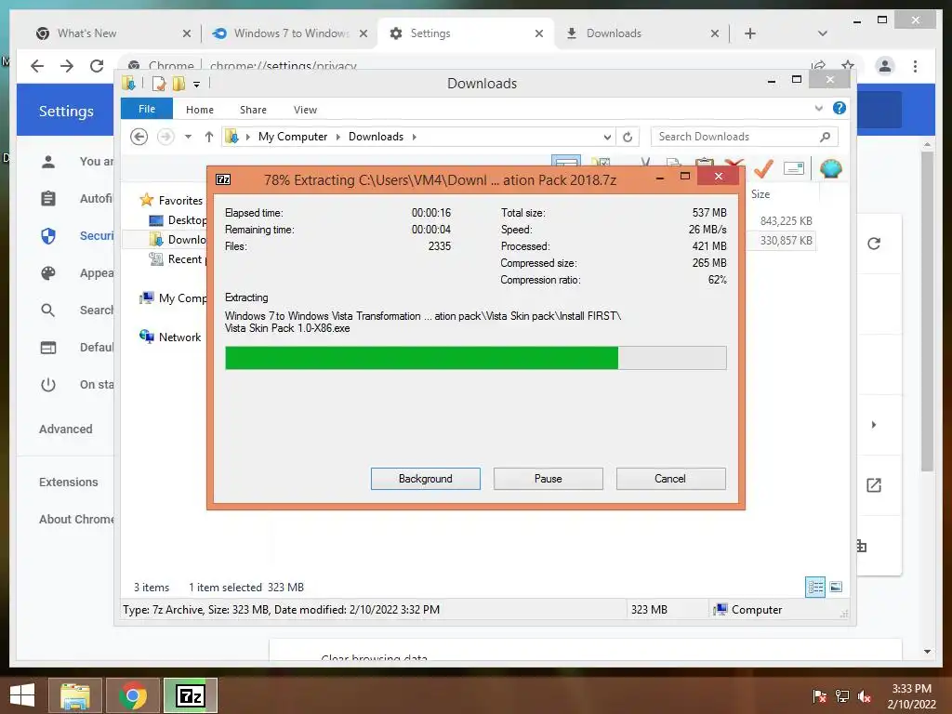Open a new Chrome tab

pyautogui.click(x=750, y=33)
